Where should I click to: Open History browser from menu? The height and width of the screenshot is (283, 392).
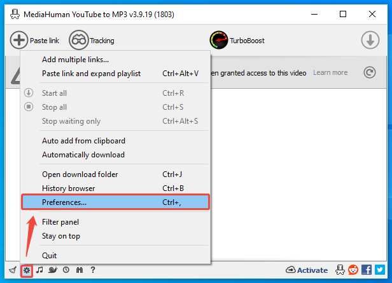(116, 188)
